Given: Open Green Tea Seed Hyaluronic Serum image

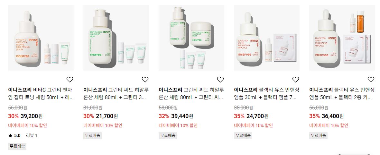Looking at the screenshot, I should pos(116,38).
